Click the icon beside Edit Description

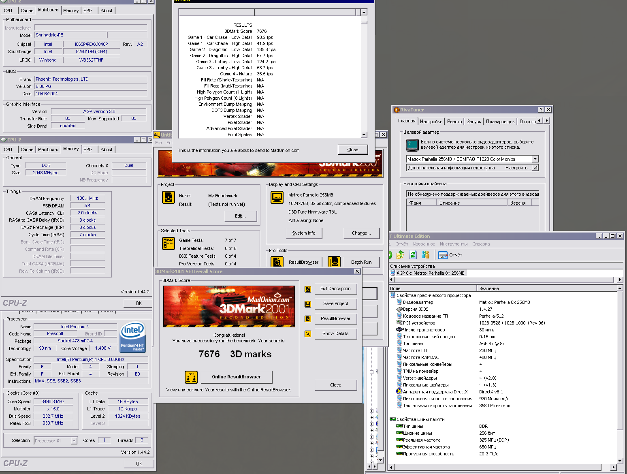click(308, 289)
